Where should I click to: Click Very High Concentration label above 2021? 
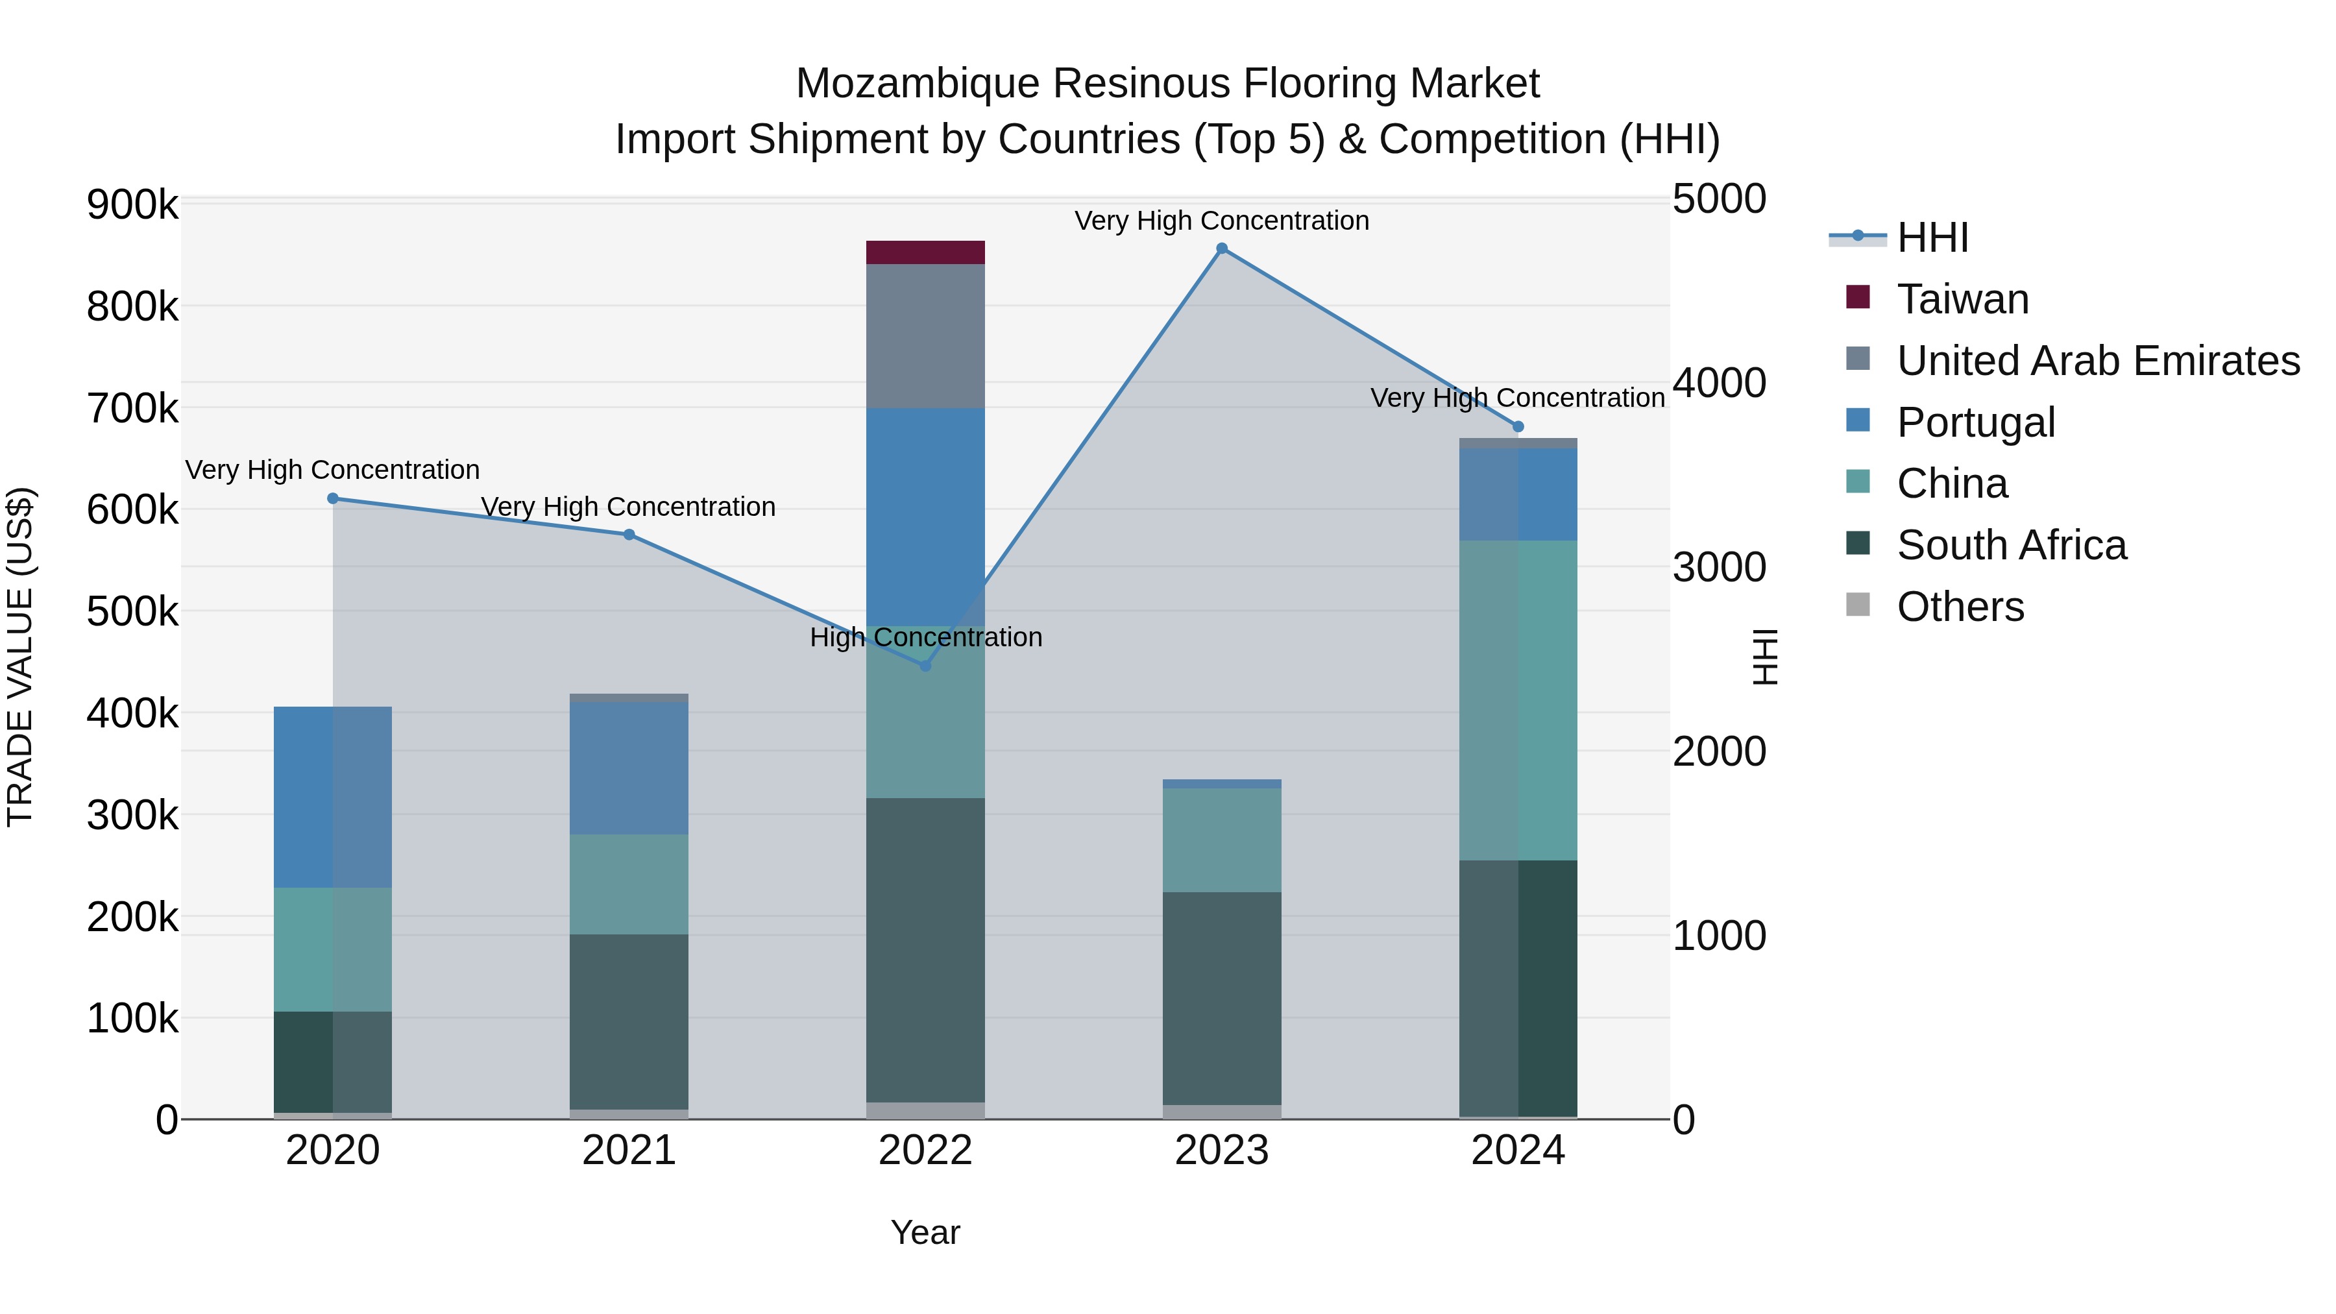tap(628, 507)
